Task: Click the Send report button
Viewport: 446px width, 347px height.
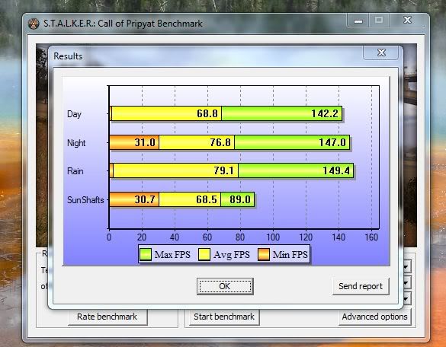Action: 361,286
